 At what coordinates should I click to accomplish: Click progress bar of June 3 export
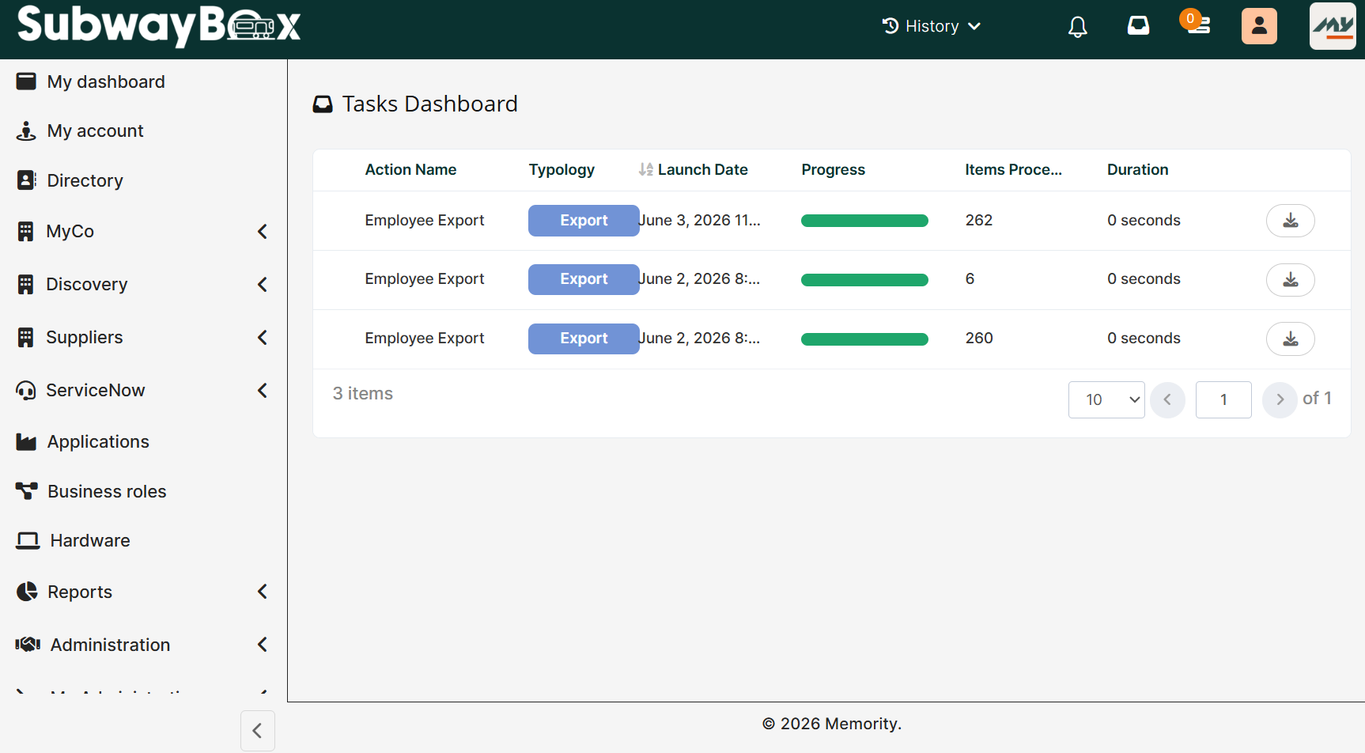pos(864,221)
